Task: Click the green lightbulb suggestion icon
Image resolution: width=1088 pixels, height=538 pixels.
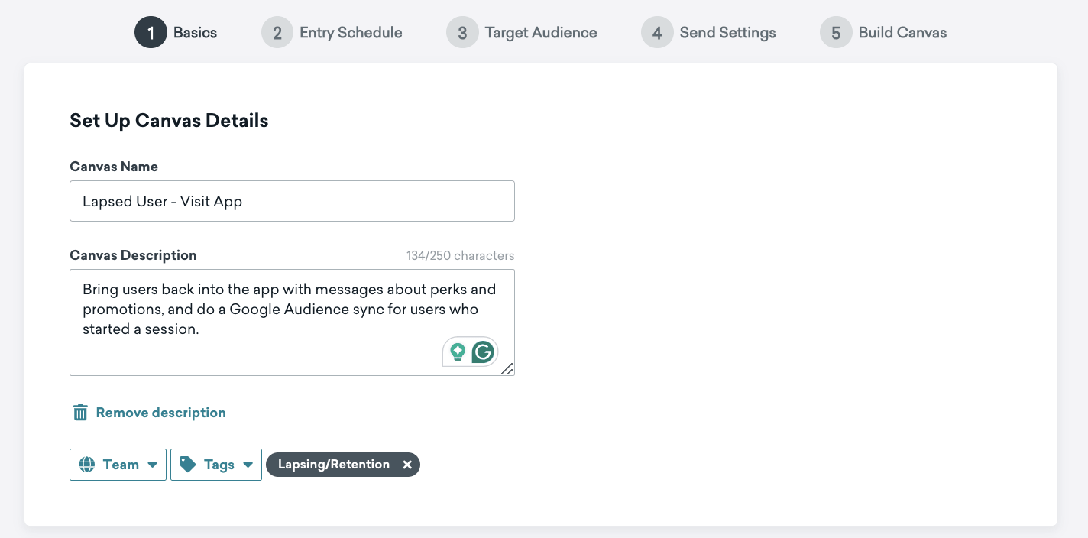Action: pos(458,352)
